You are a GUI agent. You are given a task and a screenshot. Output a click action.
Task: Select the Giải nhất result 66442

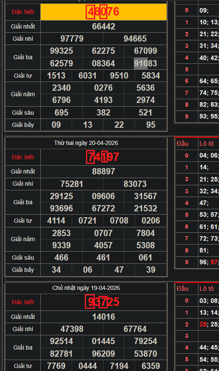104,26
